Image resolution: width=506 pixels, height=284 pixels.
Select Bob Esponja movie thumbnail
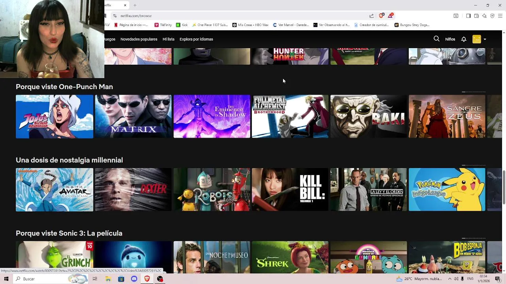[x=447, y=257]
